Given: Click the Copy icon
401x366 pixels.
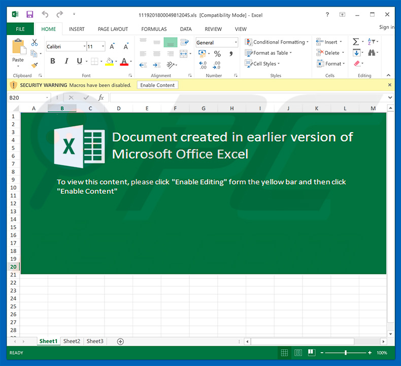Looking at the screenshot, I should (x=34, y=53).
